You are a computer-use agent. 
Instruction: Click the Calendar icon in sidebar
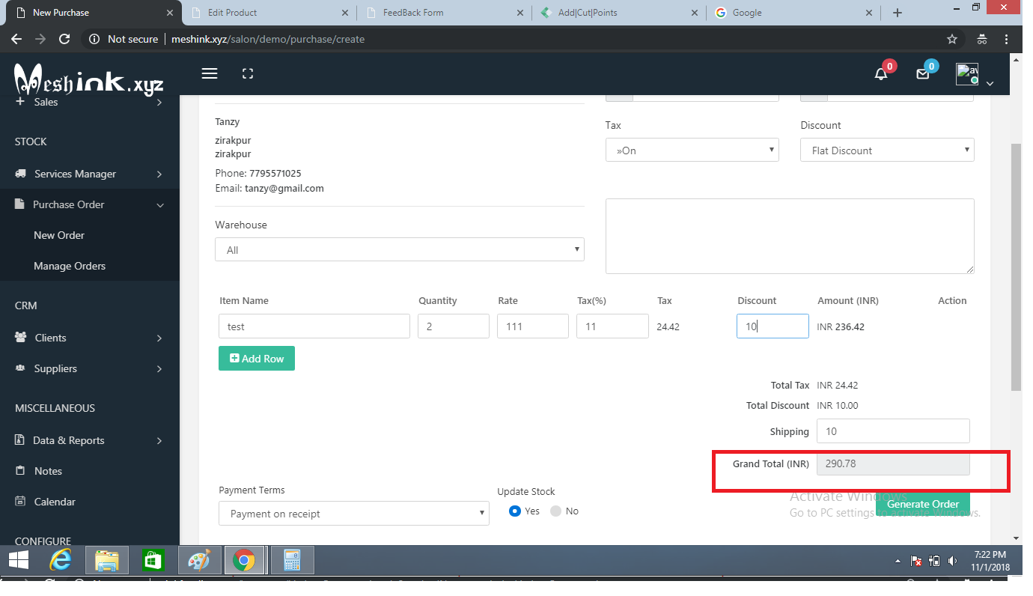(x=20, y=502)
